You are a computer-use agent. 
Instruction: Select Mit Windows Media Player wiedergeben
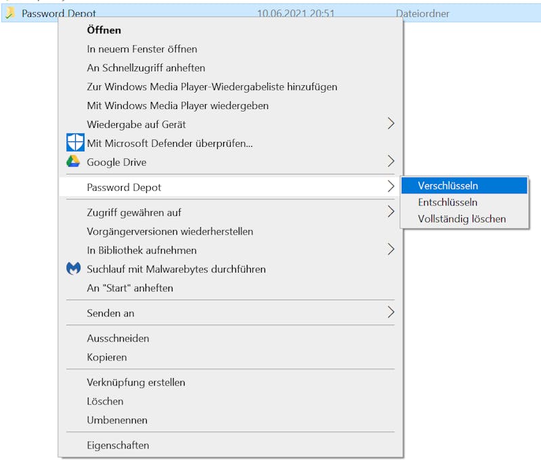(x=231, y=105)
